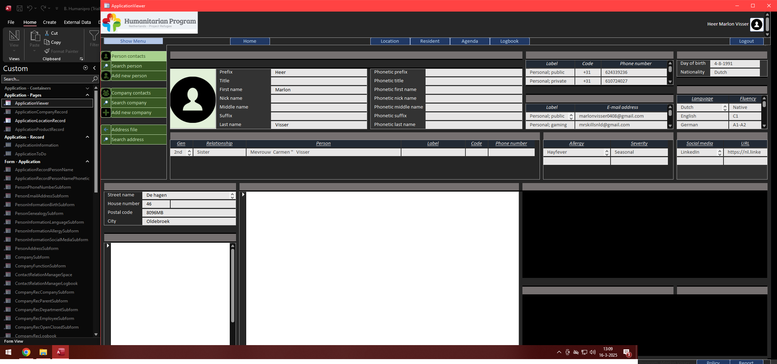Click the Redo icon in Access title bar
Viewport: 777px width, 364px height.
43,8
